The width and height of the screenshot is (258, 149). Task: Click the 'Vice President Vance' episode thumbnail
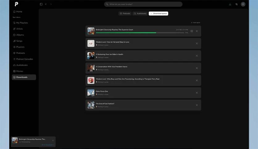click(x=91, y=68)
